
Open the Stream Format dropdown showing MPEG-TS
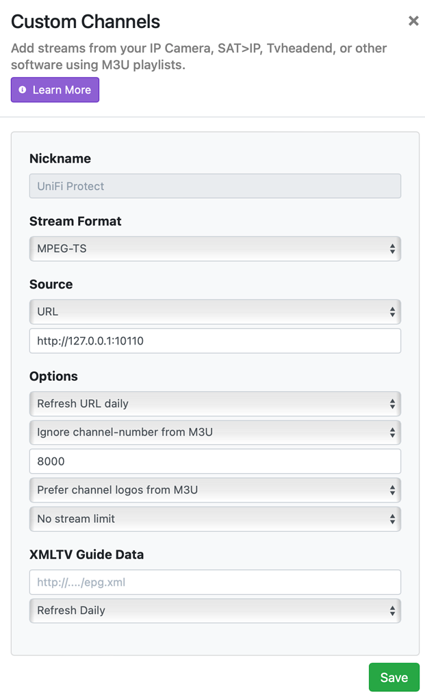click(205, 249)
